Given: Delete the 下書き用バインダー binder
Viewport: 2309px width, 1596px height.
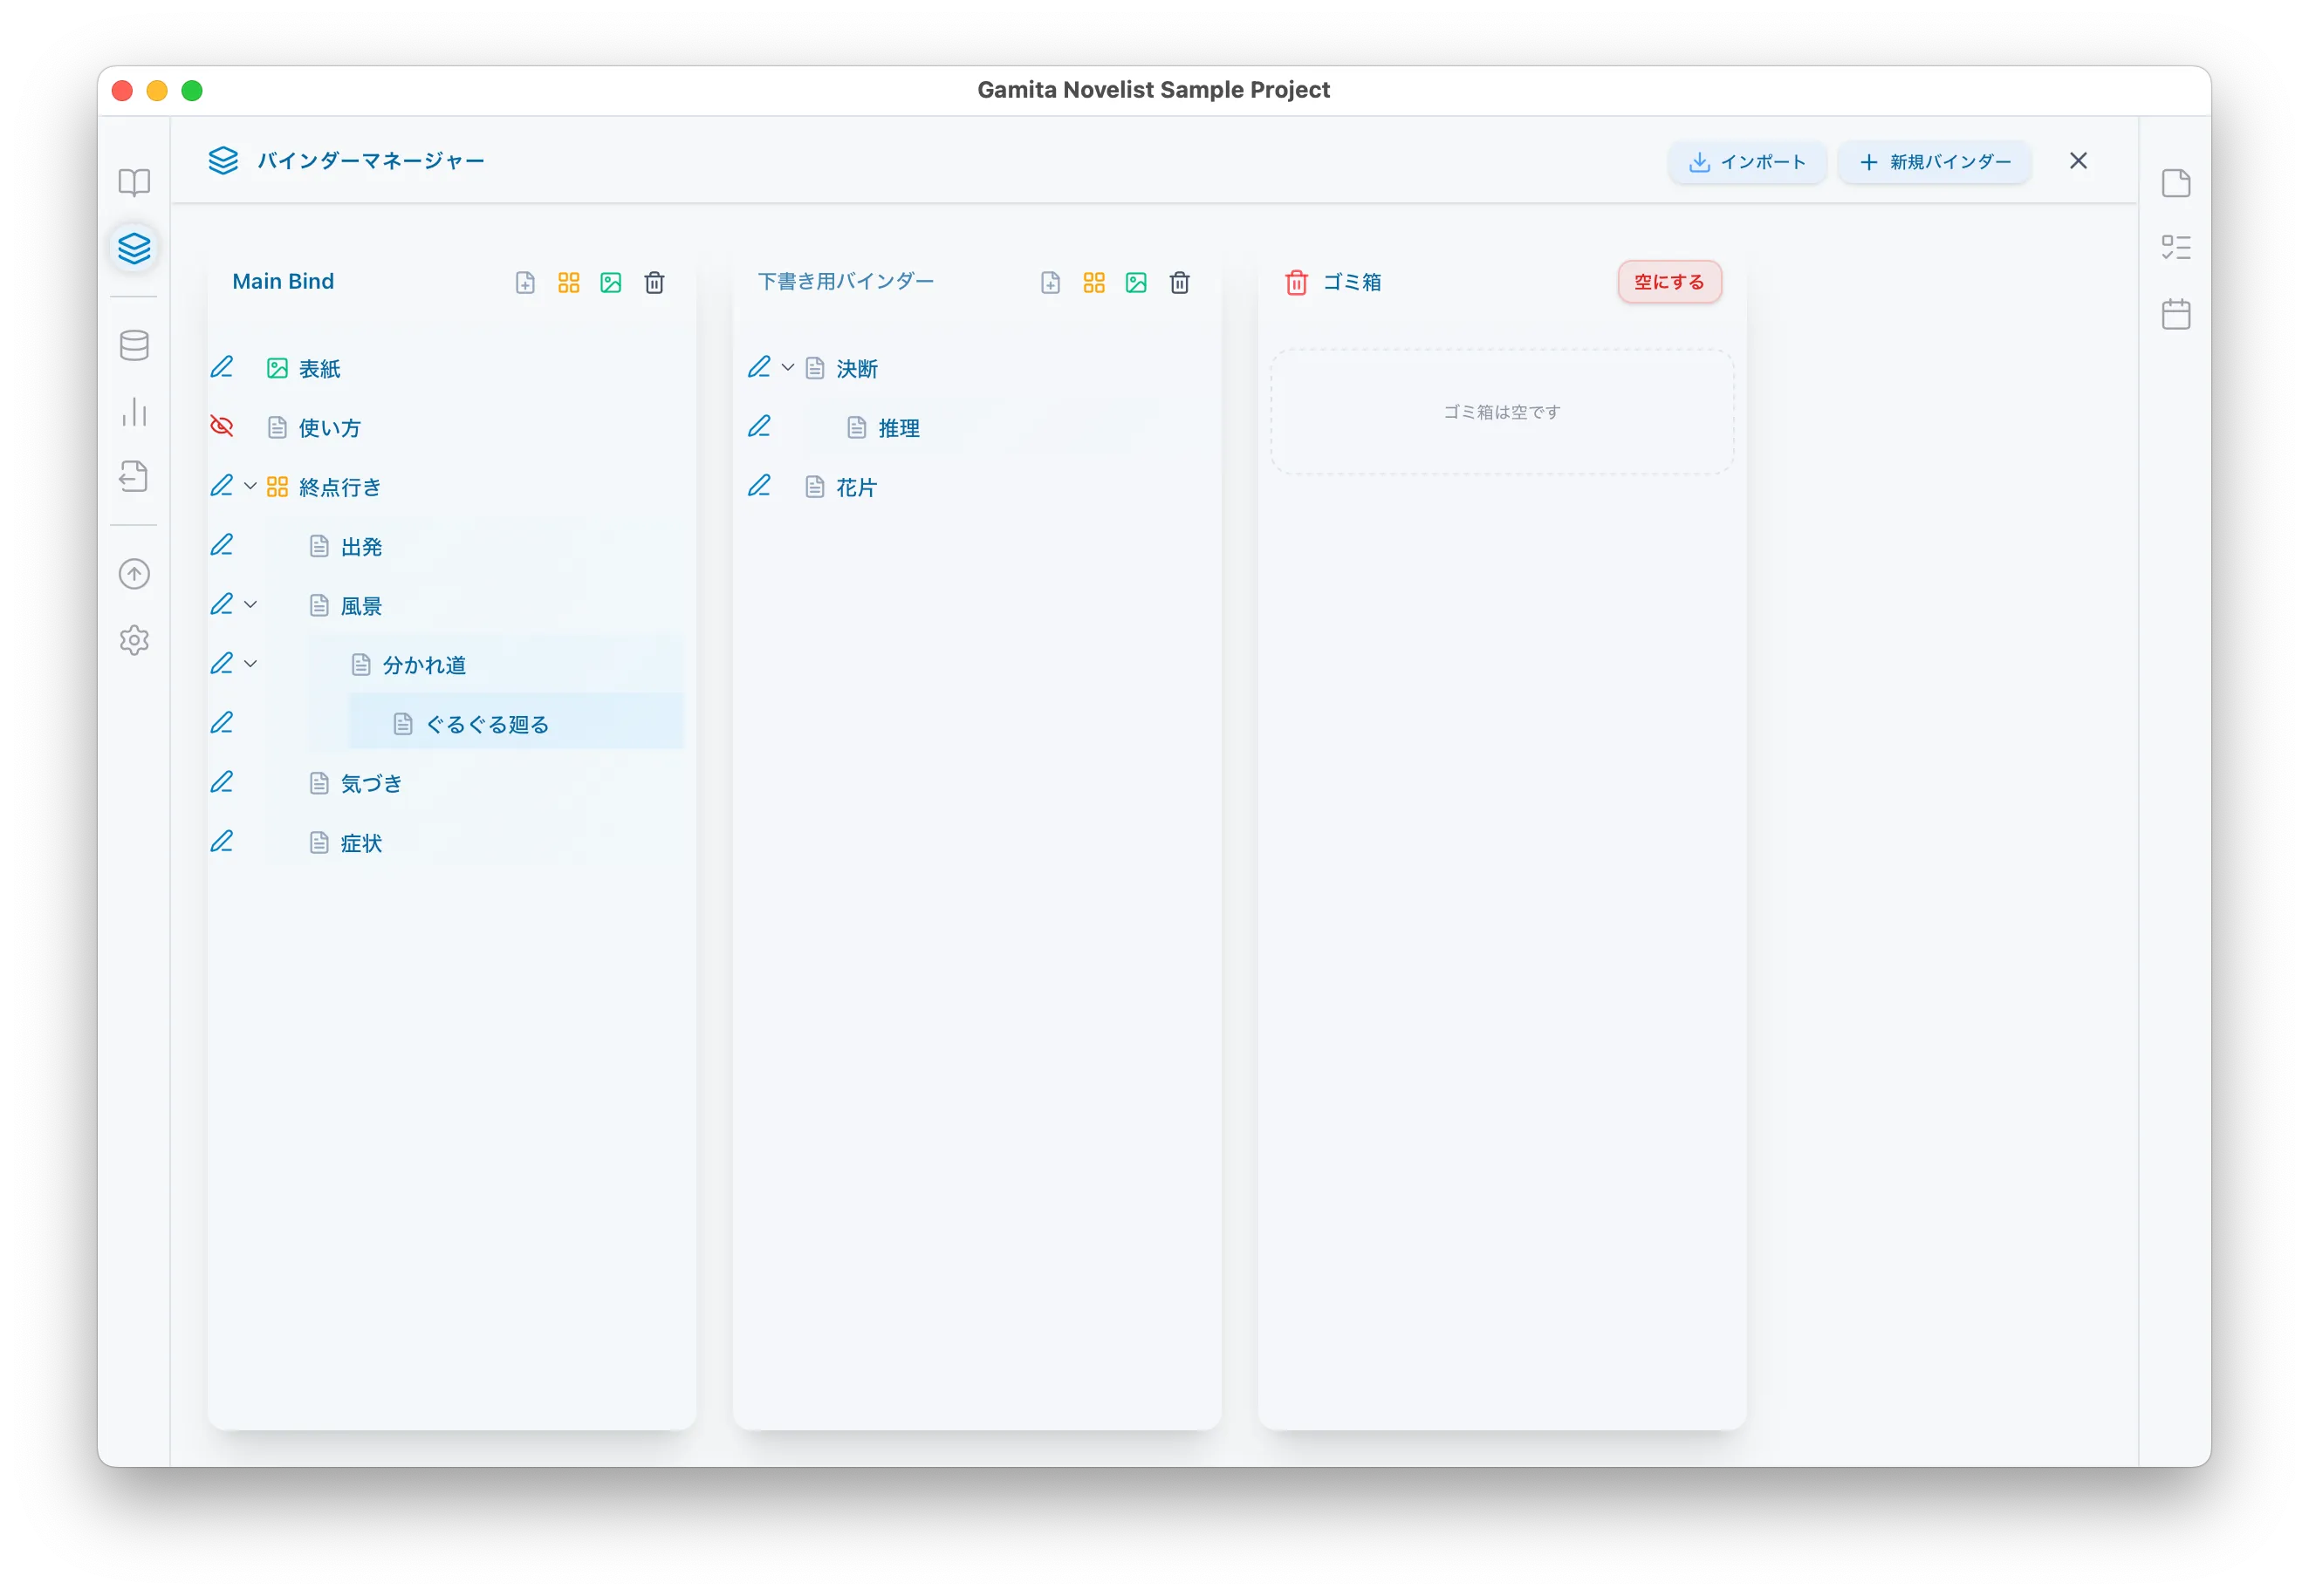Looking at the screenshot, I should [x=1180, y=283].
